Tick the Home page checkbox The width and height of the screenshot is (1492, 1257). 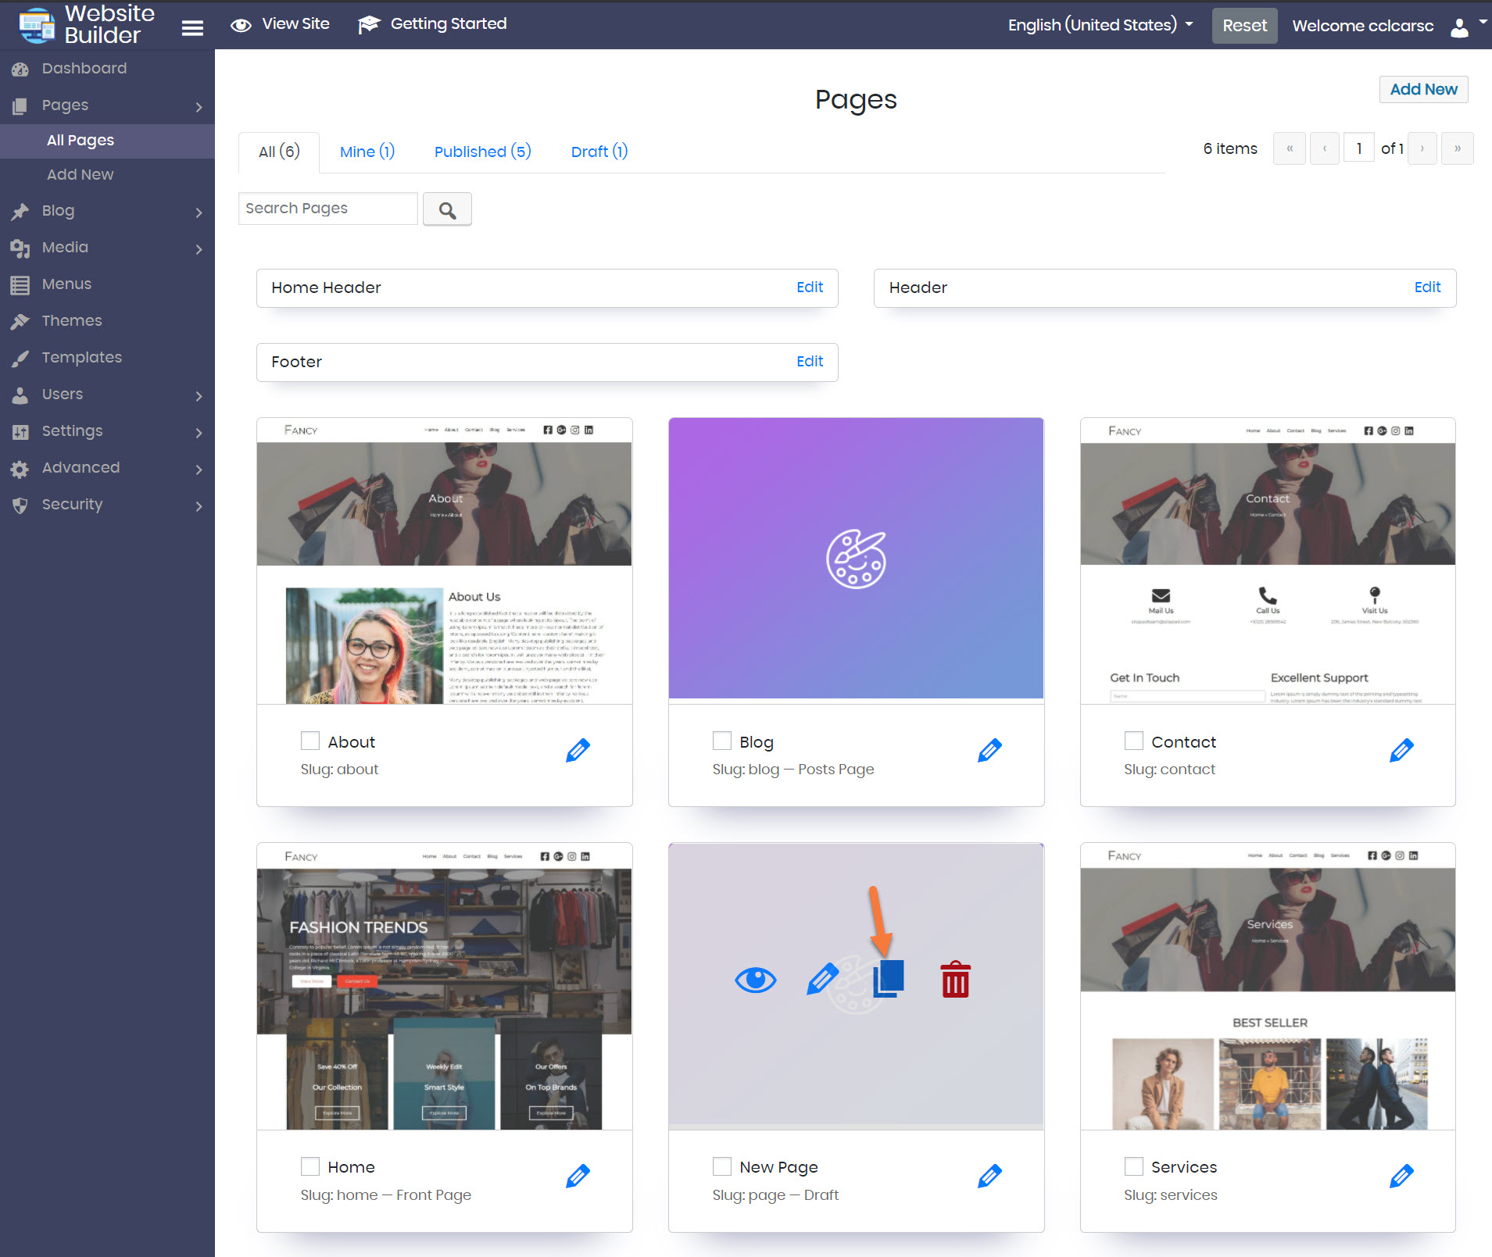310,1166
